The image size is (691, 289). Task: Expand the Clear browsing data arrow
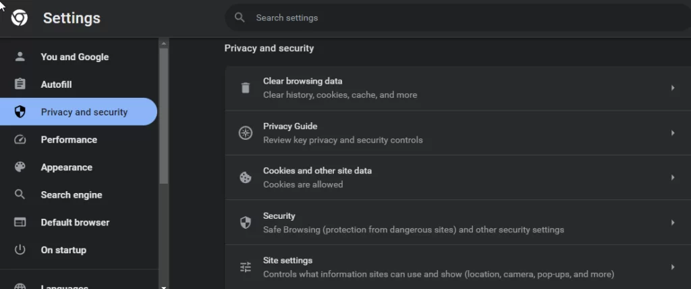673,88
